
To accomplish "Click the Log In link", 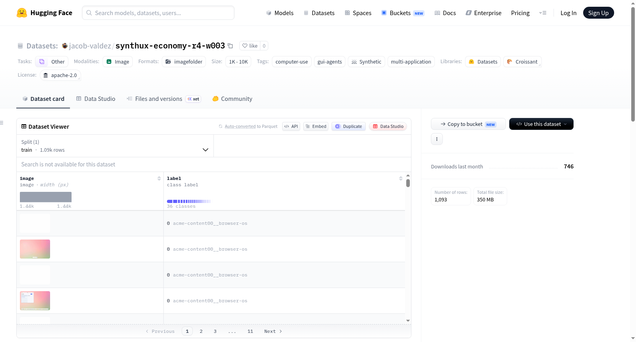I will point(568,13).
